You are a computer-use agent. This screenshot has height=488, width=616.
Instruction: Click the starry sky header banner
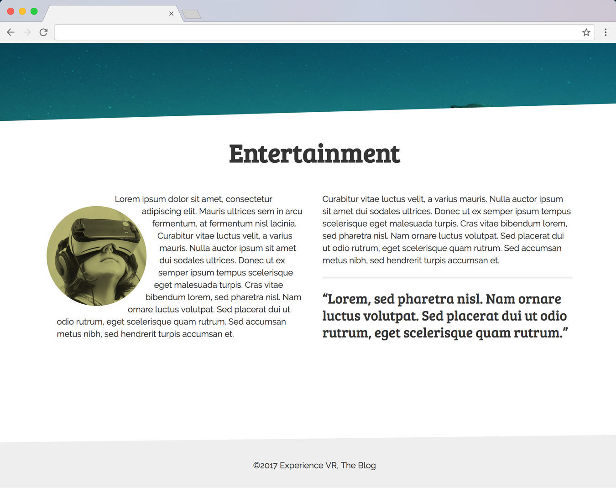[x=308, y=78]
